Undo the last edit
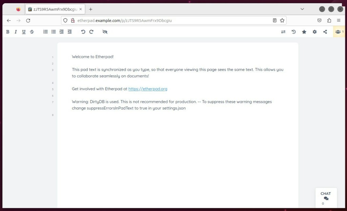This screenshot has height=211, width=347. pyautogui.click(x=83, y=32)
